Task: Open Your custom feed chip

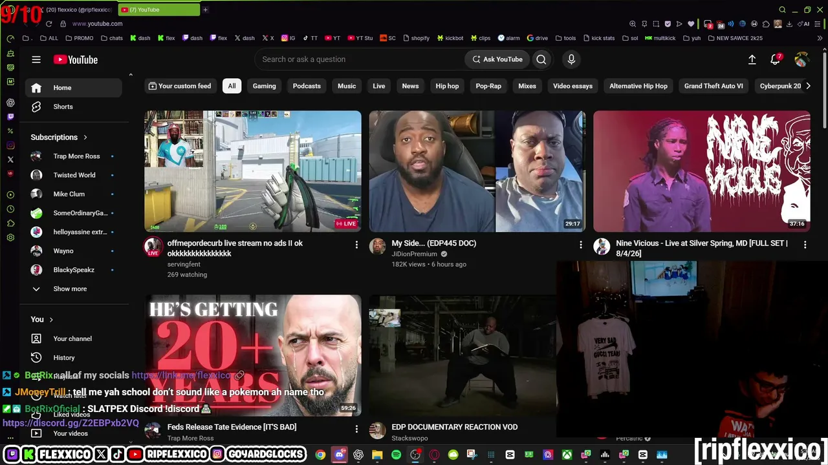Action: point(180,86)
